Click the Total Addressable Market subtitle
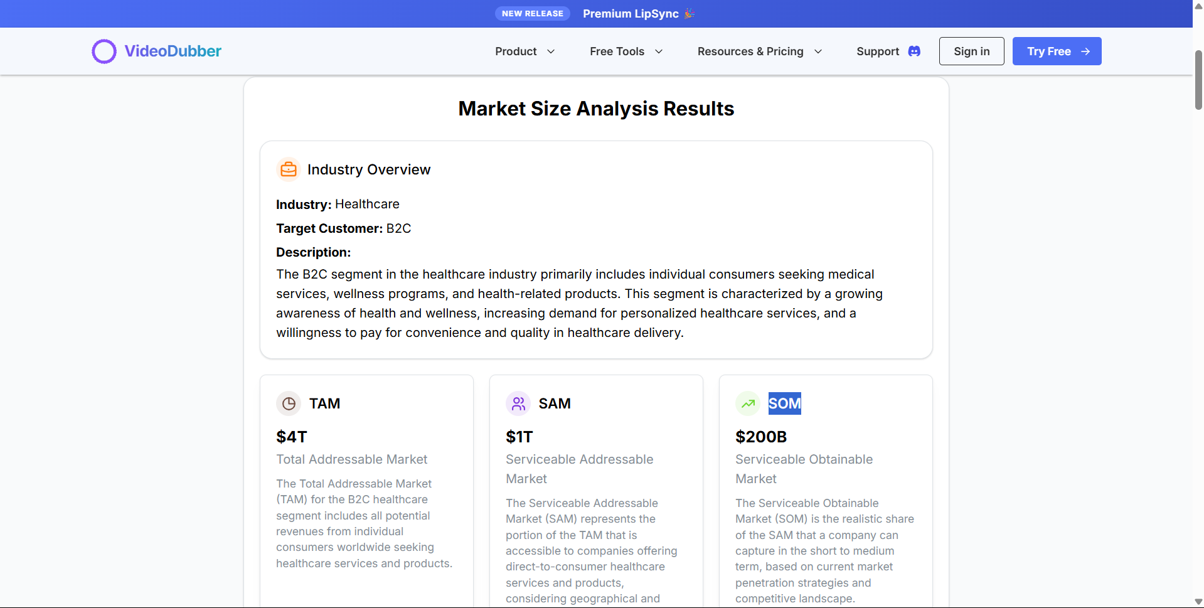Viewport: 1204px width, 608px height. tap(352, 459)
